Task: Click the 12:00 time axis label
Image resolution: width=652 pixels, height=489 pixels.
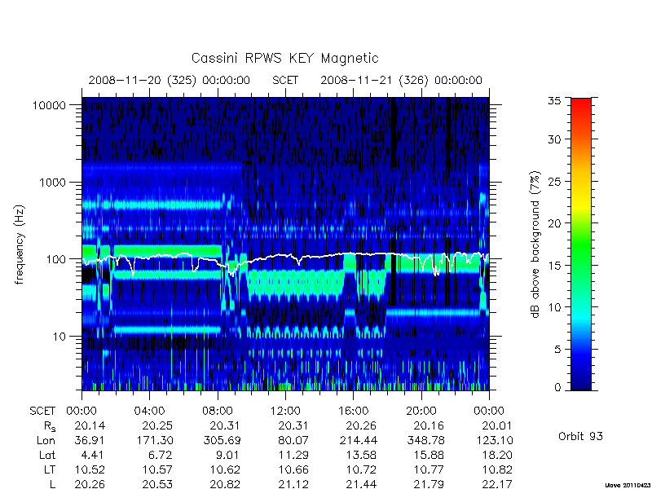Action: point(285,412)
